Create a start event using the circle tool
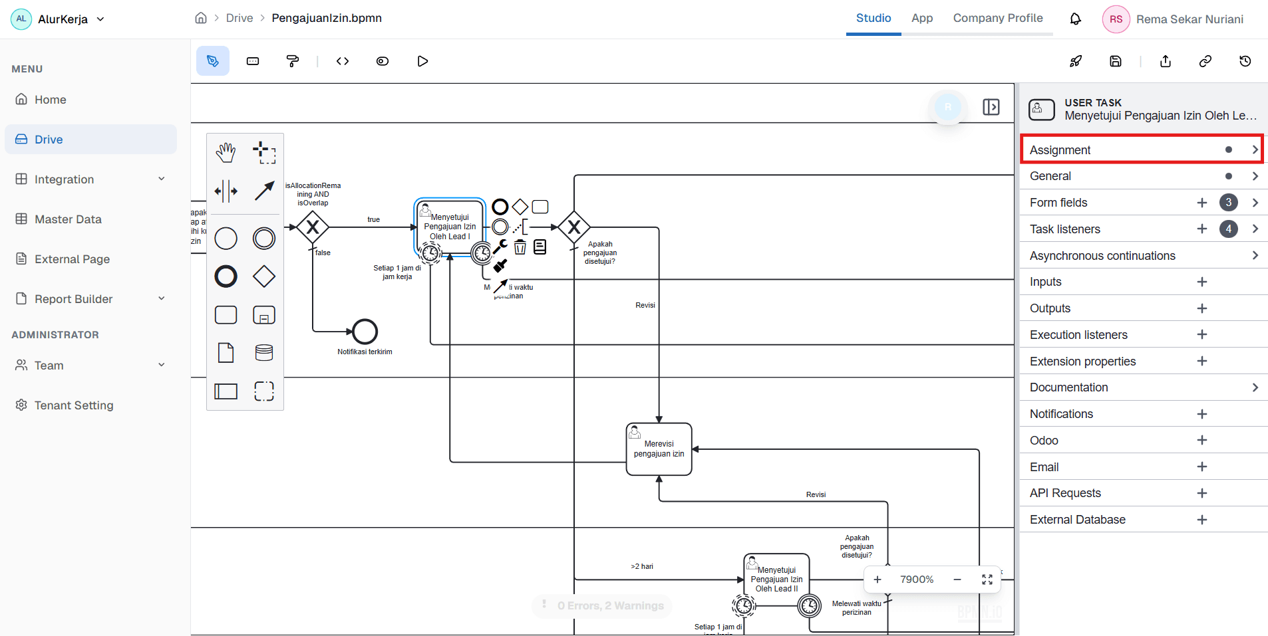Screen dimensions: 1268x636 click(226, 238)
